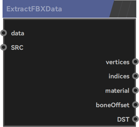Image resolution: width=139 pixels, height=127 pixels.
Task: Click the 'SRC' port label
Action: click(x=17, y=48)
